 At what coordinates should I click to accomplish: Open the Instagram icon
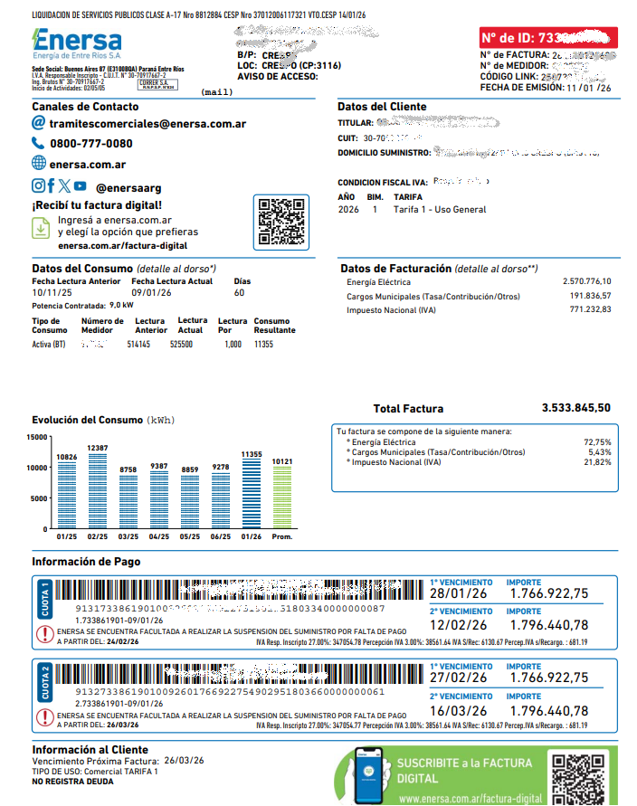coord(39,185)
